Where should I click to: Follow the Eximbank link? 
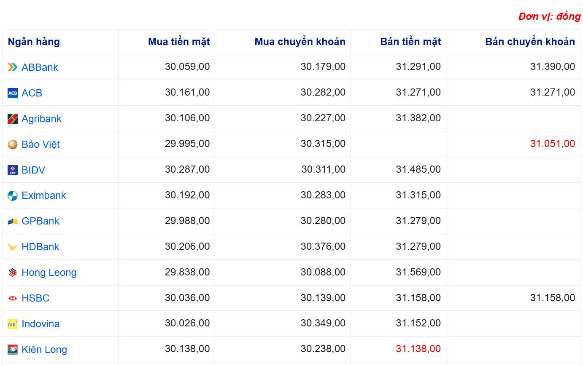[44, 195]
